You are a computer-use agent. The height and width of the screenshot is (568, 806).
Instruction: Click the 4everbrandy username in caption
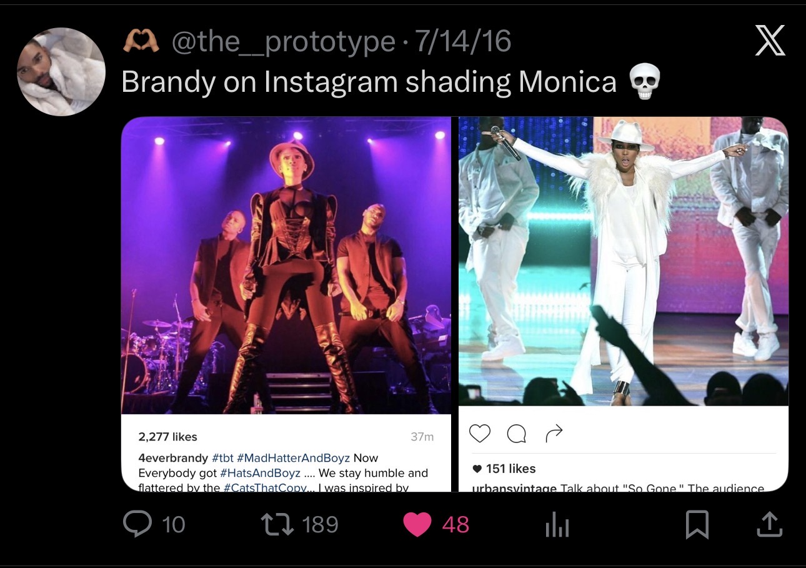[x=173, y=458]
